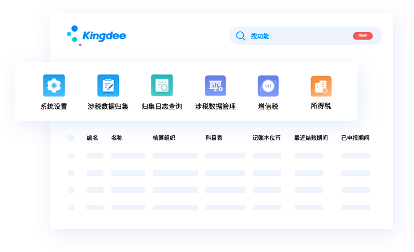Check the last table row checkbox
The height and width of the screenshot is (252, 414).
71,207
